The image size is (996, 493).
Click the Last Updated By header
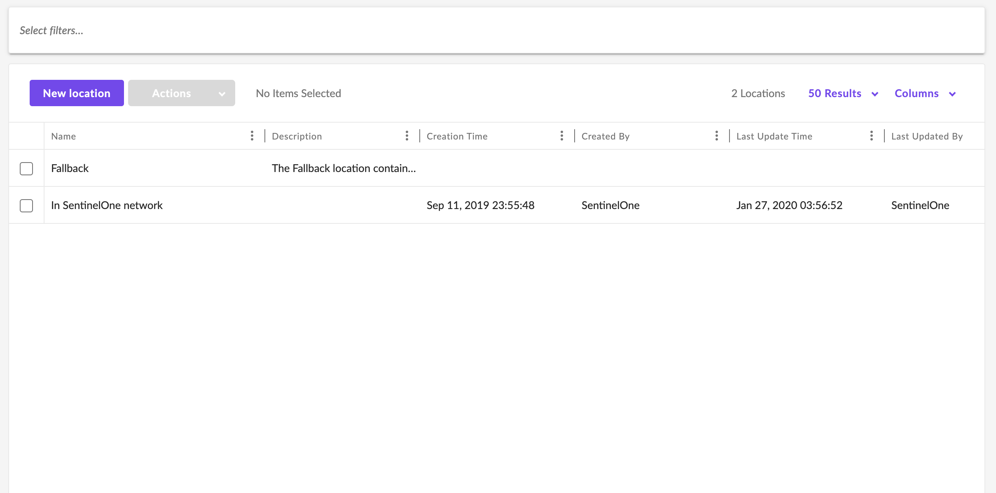(927, 136)
